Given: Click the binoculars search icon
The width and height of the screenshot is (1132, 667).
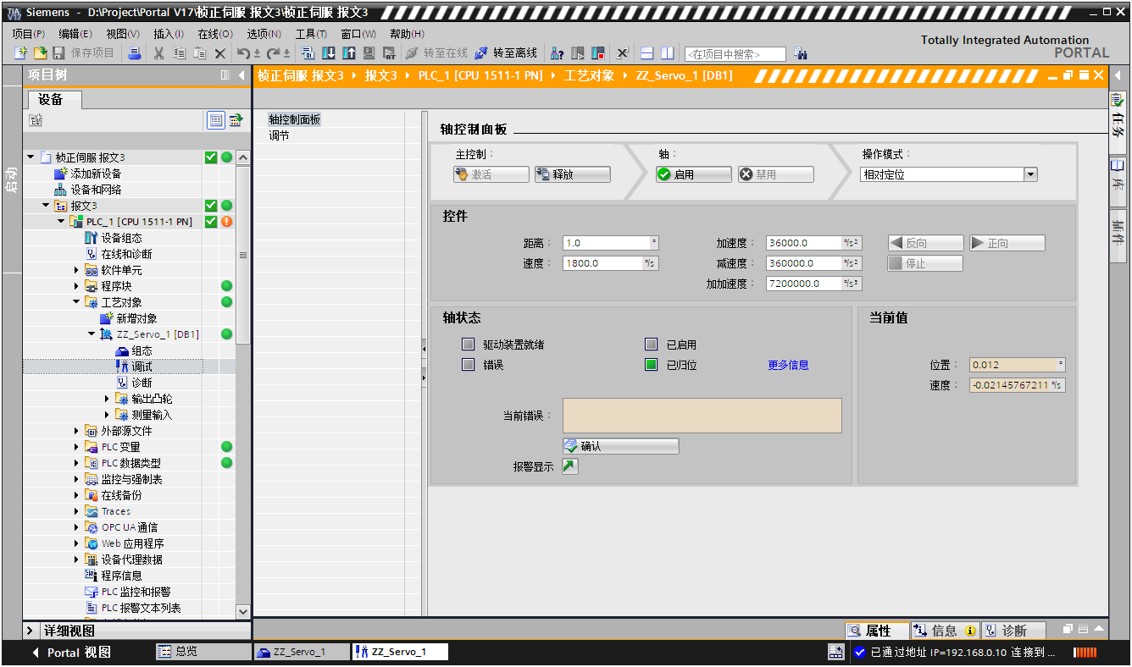Looking at the screenshot, I should 801,53.
